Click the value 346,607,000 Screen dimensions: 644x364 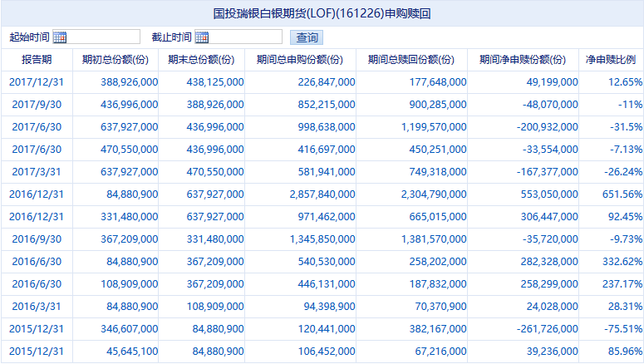130,329
